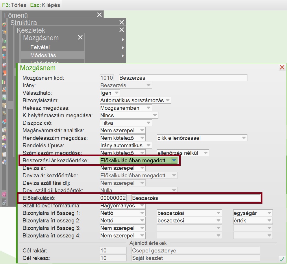Screen dimensions: 287x264
Task: Open Szállítólevél formátuma Hagyományos dropdown
Action: click(123, 205)
